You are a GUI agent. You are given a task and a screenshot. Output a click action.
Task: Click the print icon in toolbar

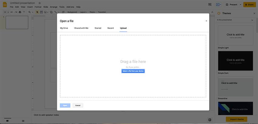pyautogui.click(x=20, y=12)
